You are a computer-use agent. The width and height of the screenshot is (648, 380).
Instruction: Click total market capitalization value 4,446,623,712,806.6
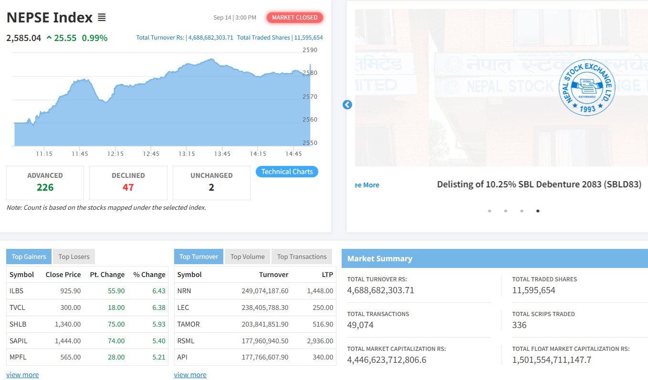click(387, 360)
